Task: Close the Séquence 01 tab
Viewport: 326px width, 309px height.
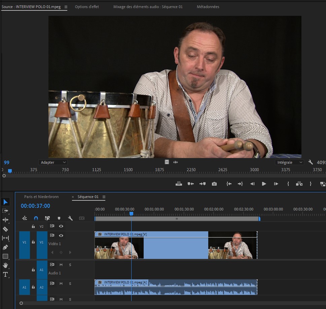Action: tap(73, 197)
